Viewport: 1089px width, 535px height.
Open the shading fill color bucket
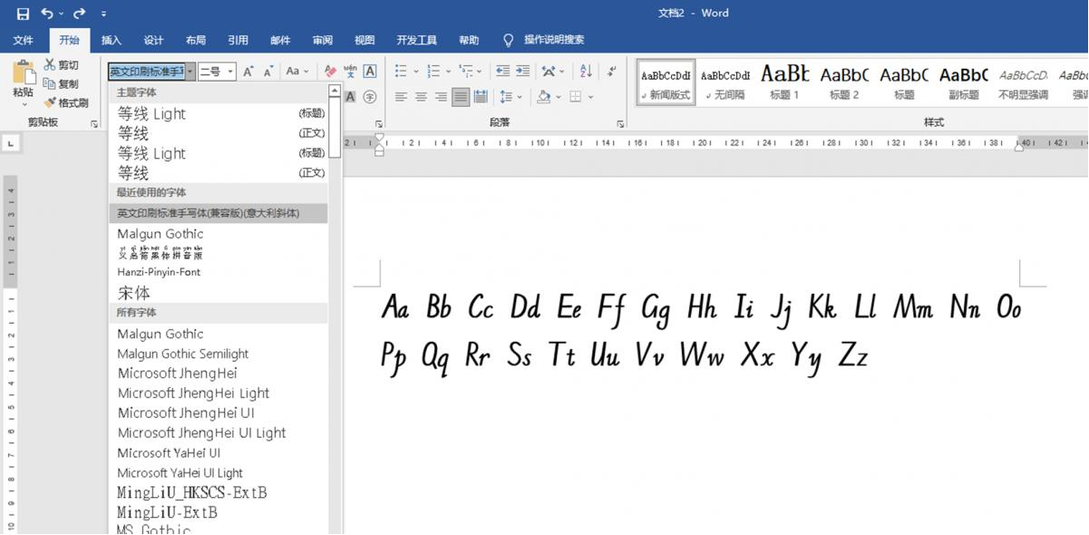click(543, 97)
